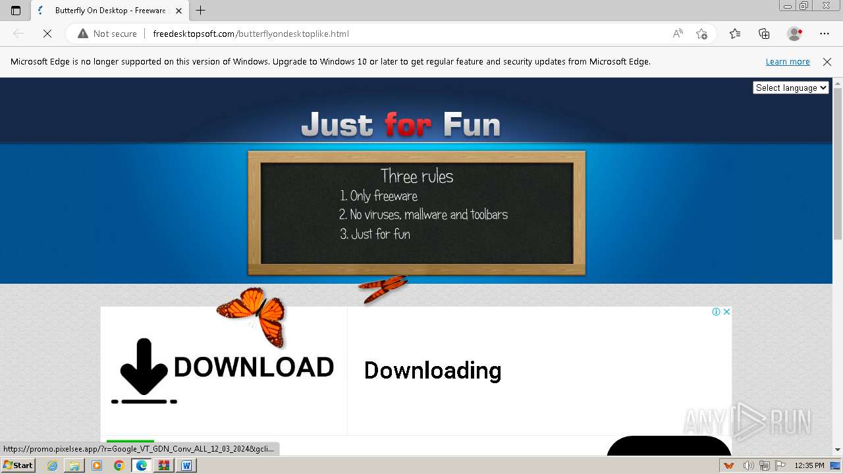Image resolution: width=843 pixels, height=474 pixels.
Task: Open tab actions menu icon
Action: coord(16,11)
